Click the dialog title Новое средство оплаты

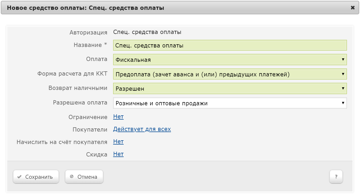tap(85, 8)
